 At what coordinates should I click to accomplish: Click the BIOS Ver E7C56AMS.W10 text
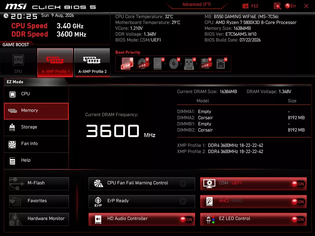coord(230,34)
